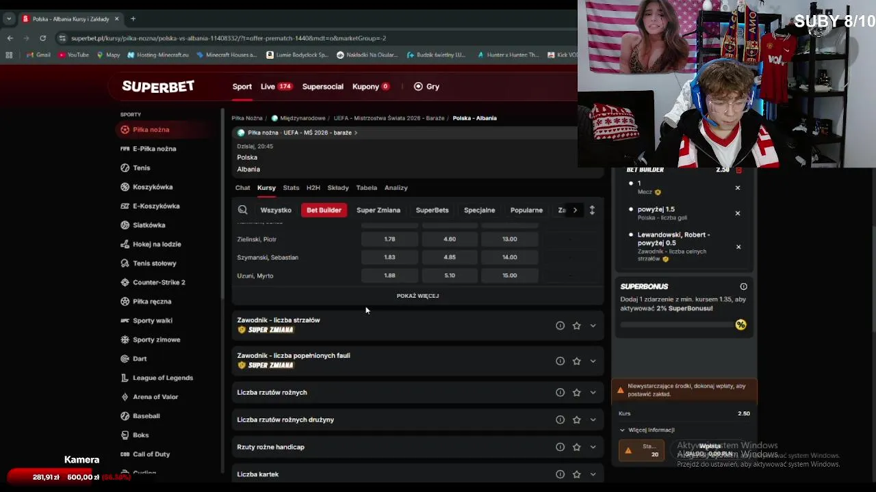Open the Analizy tab
The image size is (876, 492).
(x=396, y=188)
